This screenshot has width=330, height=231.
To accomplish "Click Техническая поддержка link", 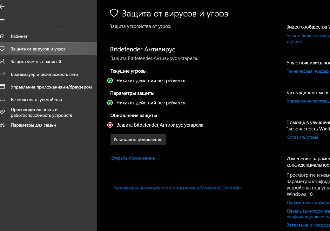I will (x=308, y=71).
